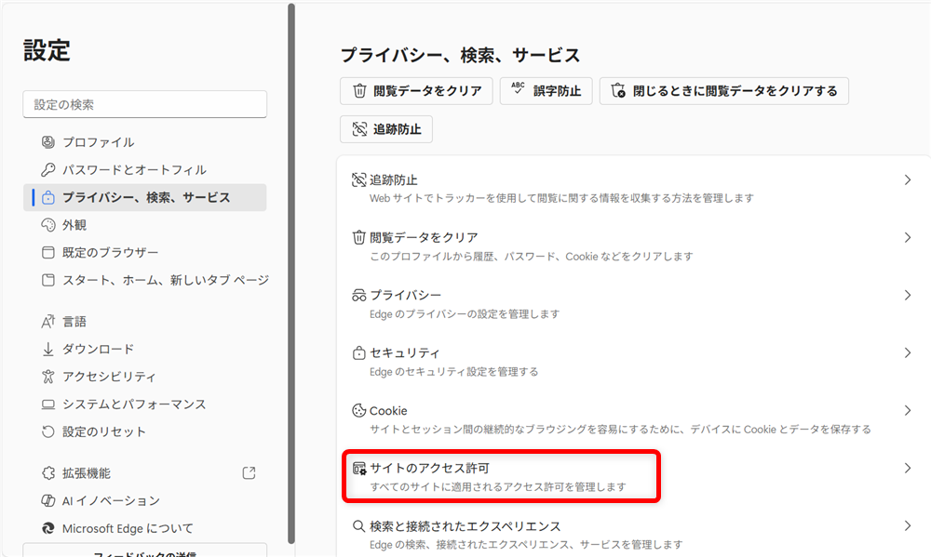Click the サイトのアクセス許可 permissions icon
Screen dimensions: 931x557
pos(361,469)
